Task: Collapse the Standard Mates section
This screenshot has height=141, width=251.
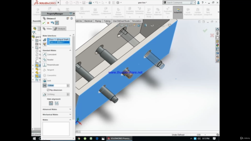Action: (x=70, y=51)
